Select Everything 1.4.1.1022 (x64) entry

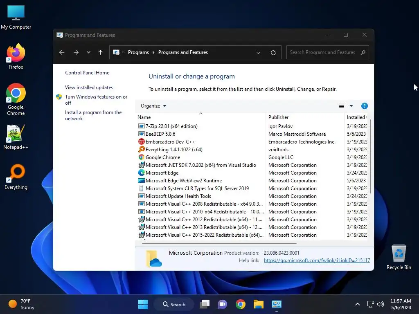(x=252, y=150)
